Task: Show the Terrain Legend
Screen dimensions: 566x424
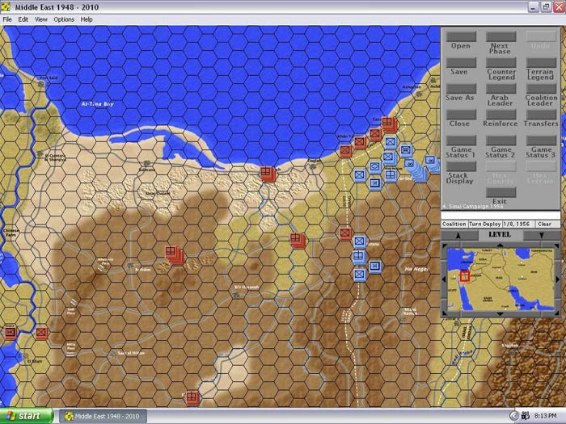Action: (x=541, y=62)
